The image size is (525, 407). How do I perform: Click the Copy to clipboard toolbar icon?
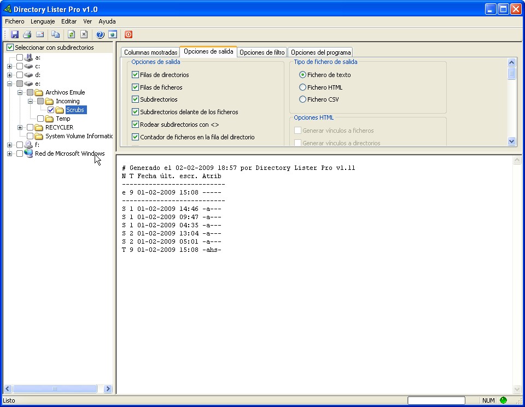[x=56, y=34]
